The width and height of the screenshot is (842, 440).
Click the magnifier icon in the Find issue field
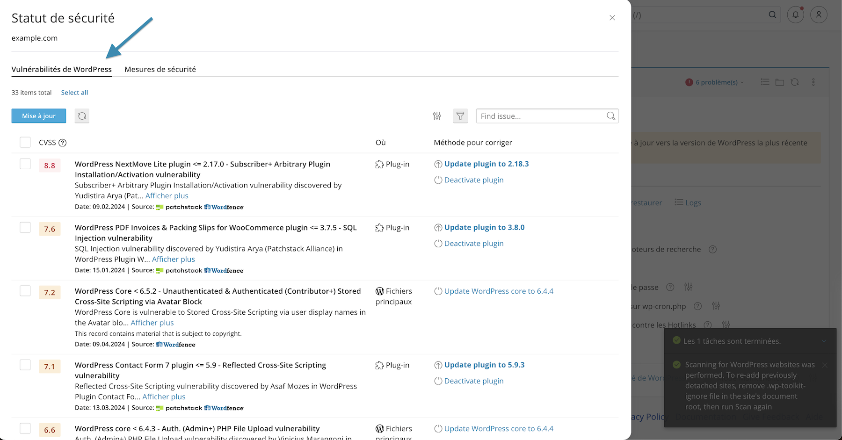(610, 115)
